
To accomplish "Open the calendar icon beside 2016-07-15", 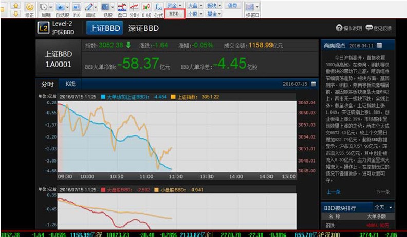I will point(313,84).
